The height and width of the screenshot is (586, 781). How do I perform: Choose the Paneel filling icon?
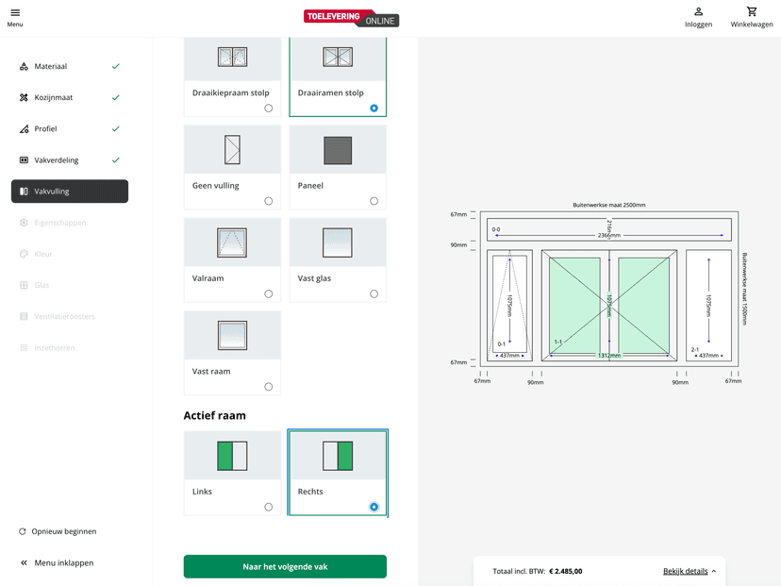338,150
